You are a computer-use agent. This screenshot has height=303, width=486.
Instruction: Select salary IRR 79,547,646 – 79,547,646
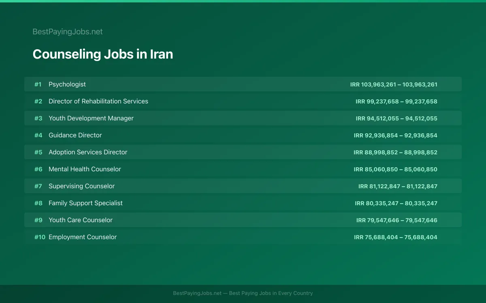tap(397, 220)
